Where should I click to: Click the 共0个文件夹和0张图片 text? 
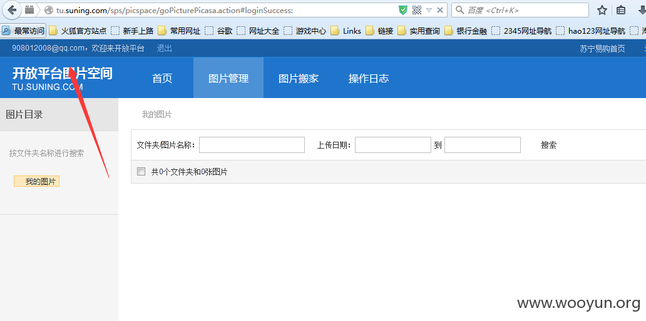coord(190,172)
